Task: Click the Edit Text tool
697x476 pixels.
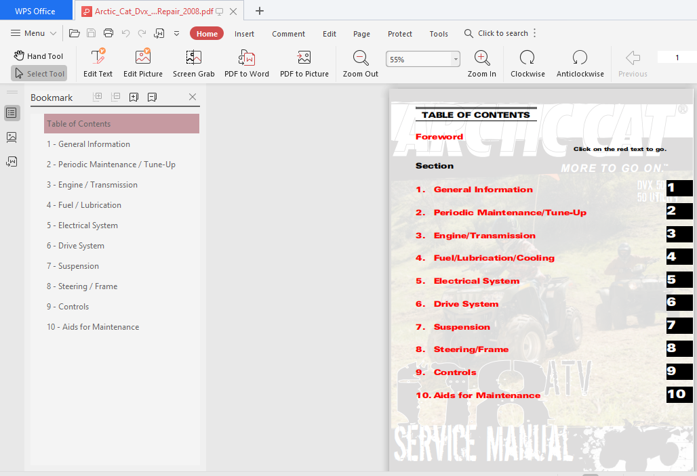Action: coord(98,63)
